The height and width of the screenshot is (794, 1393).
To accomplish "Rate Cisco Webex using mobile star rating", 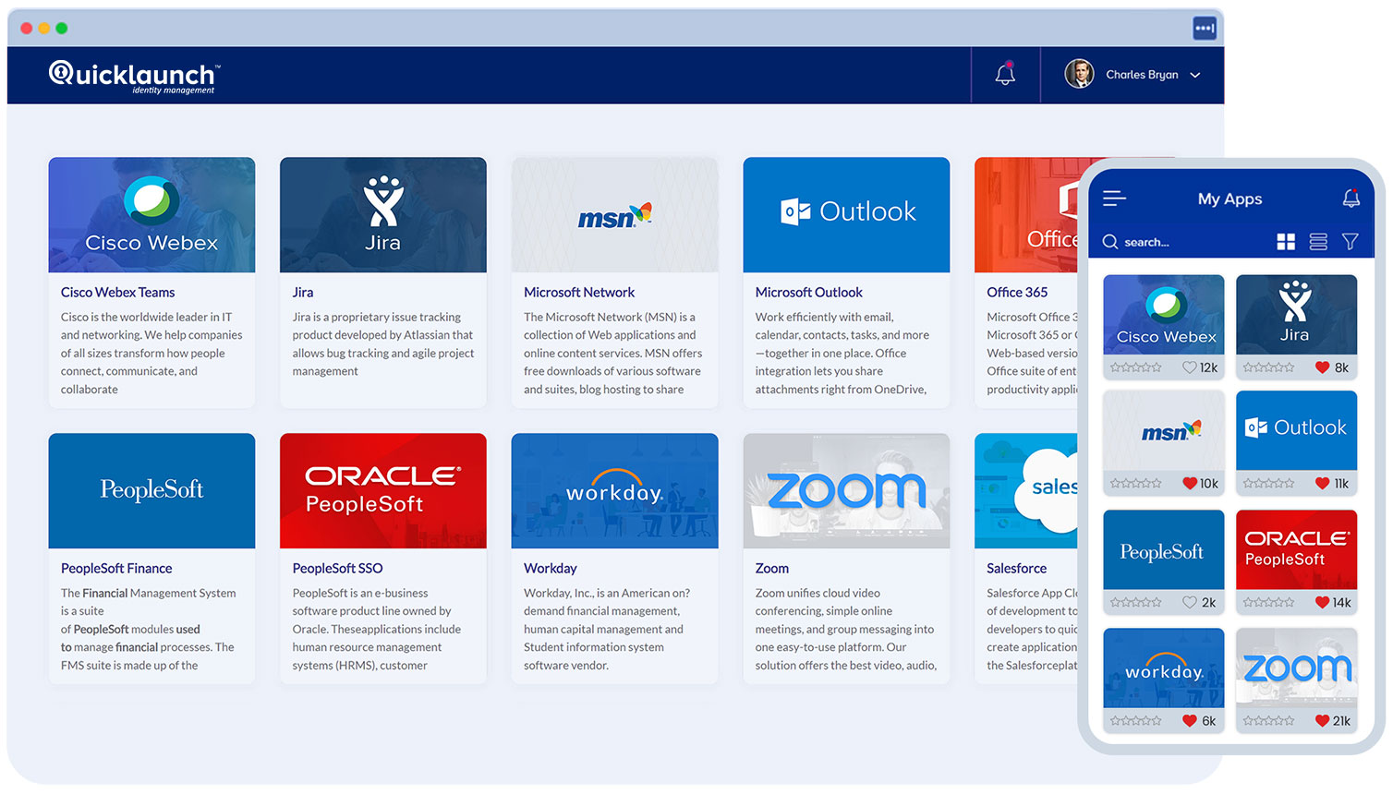I will coord(1136,367).
